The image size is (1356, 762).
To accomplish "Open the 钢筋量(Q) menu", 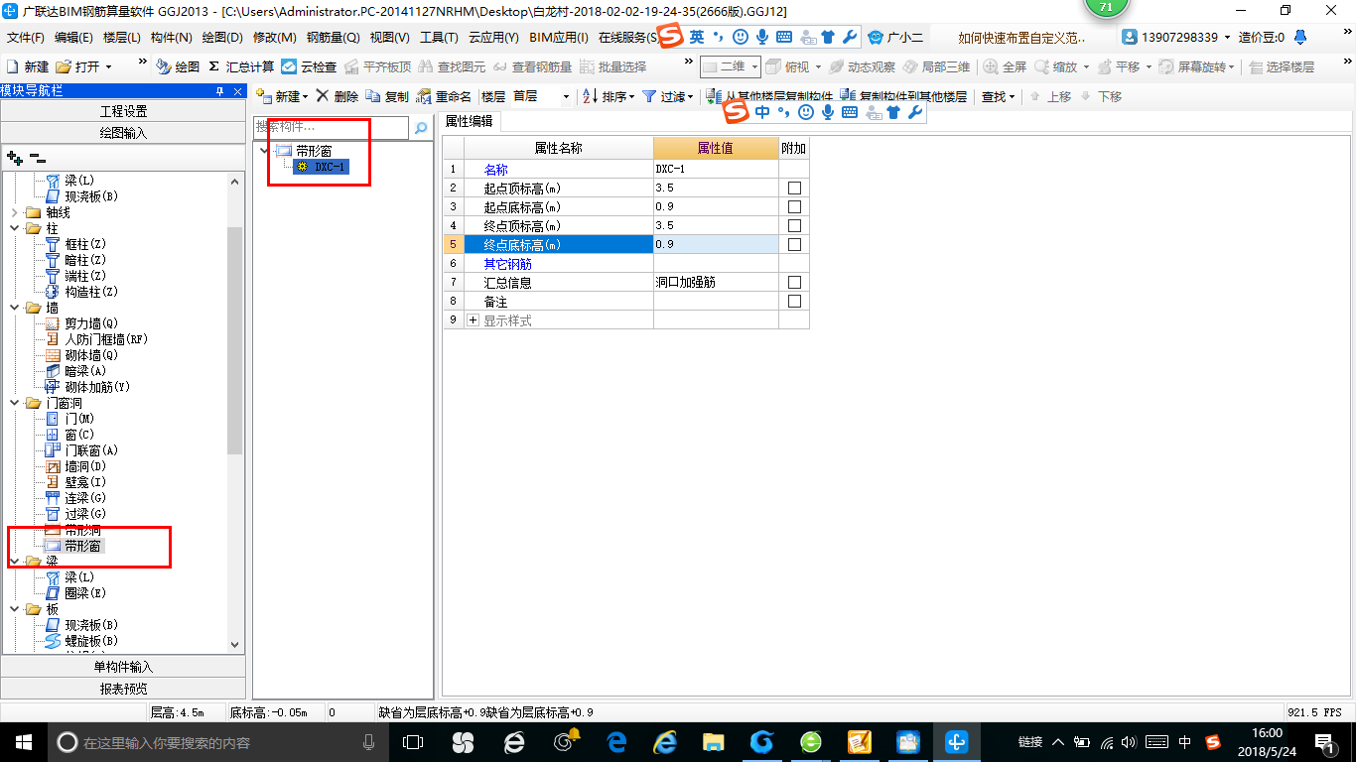I will coord(333,38).
